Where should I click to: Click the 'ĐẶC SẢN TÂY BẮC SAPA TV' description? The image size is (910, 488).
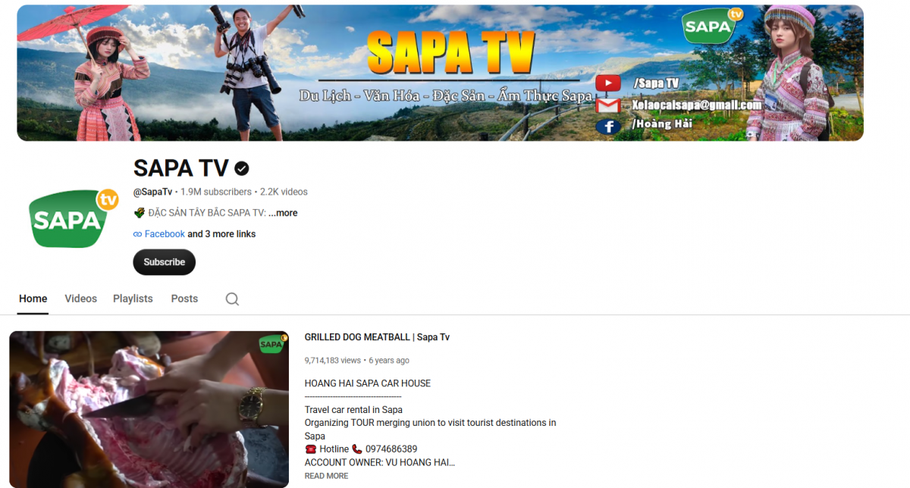tap(206, 213)
